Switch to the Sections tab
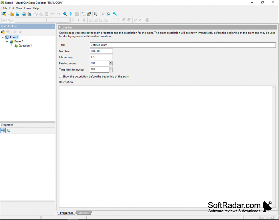The width and height of the screenshot is (279, 220). pos(83,213)
